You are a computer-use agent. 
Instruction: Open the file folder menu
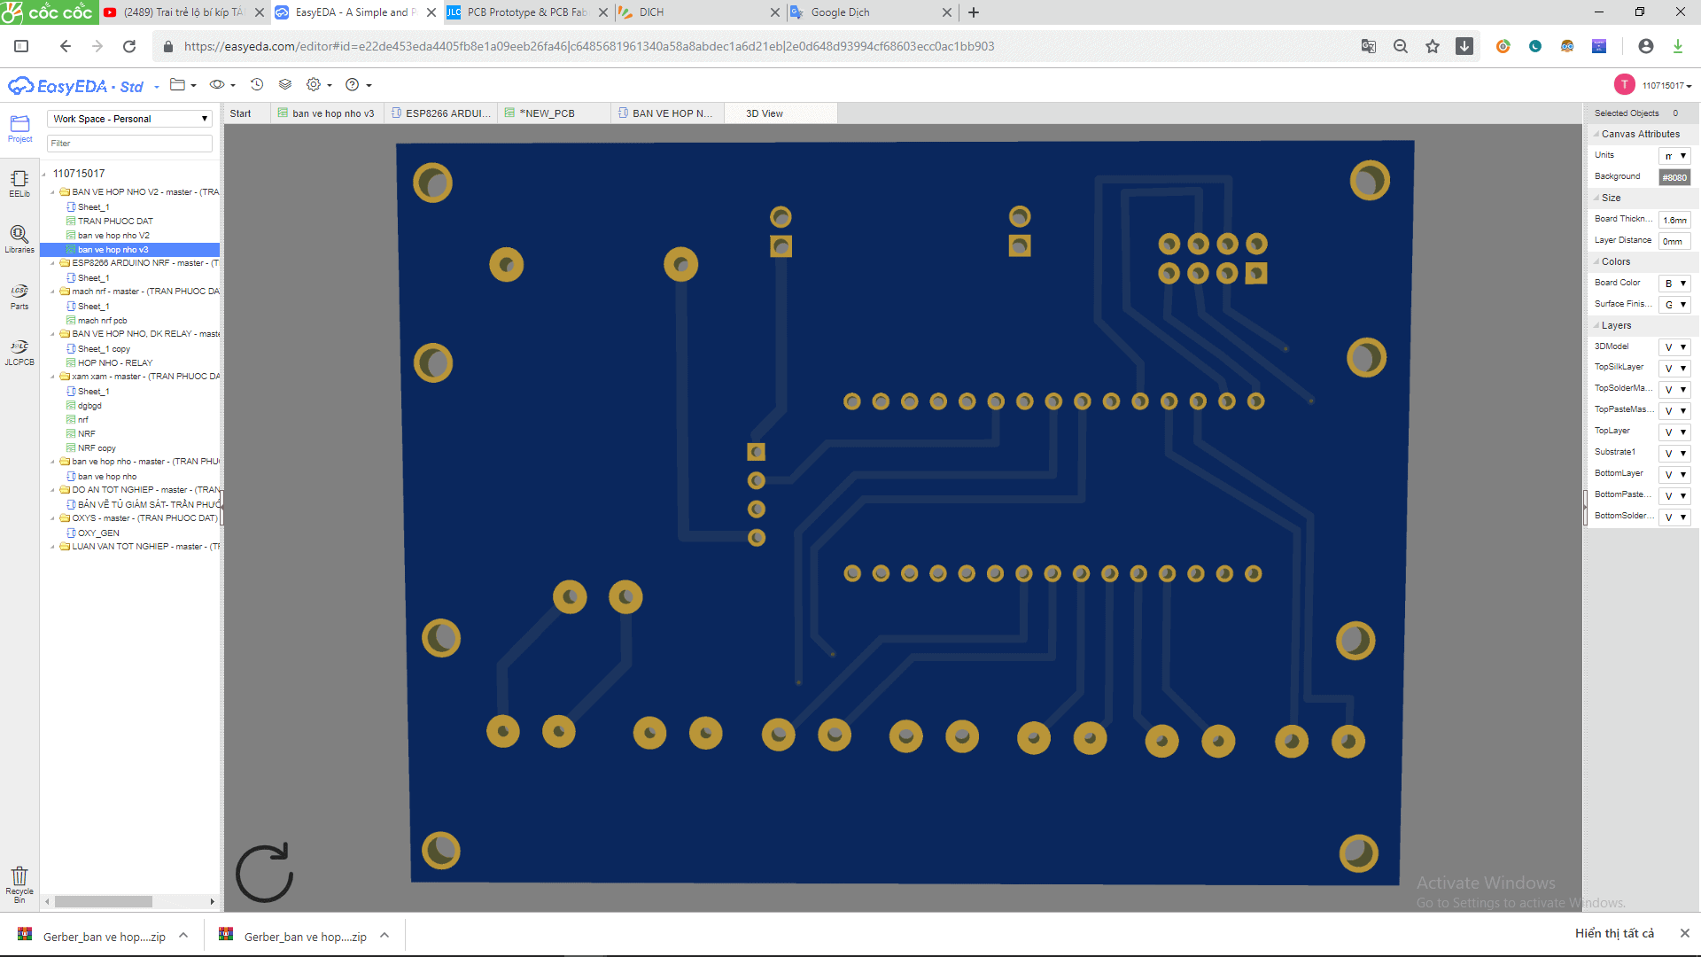point(183,85)
